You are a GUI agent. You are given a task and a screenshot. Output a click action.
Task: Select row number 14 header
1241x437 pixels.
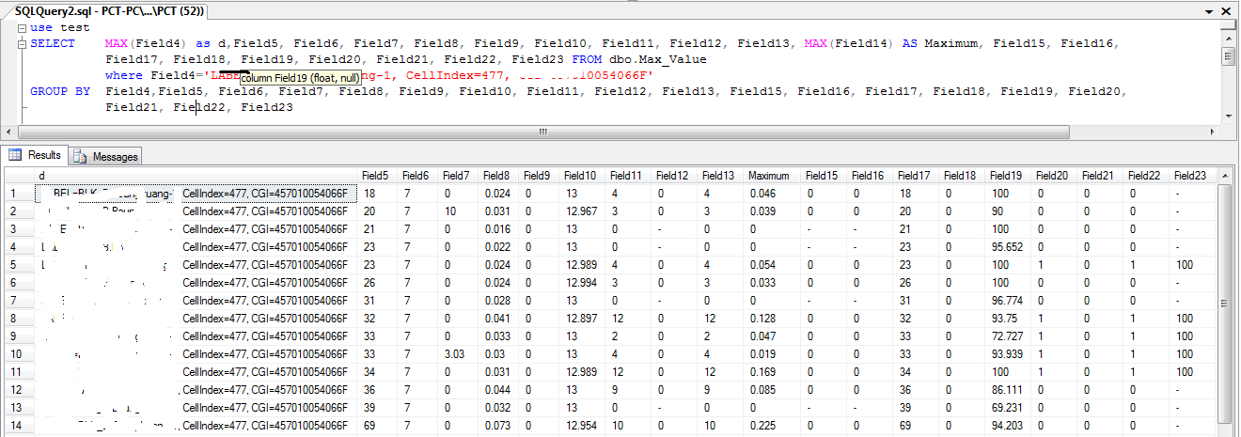pyautogui.click(x=19, y=426)
